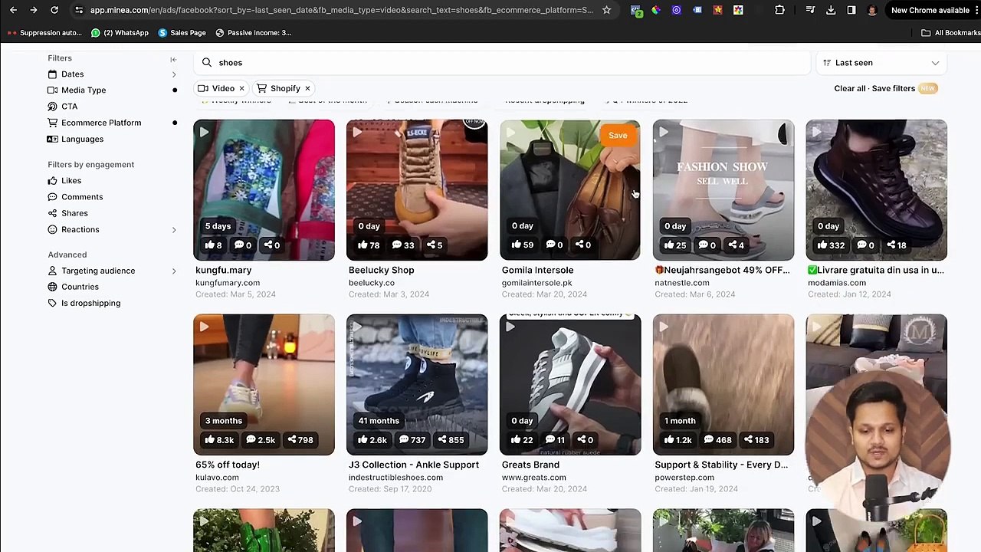Click comments icon on J3 Collection card

[x=403, y=440]
